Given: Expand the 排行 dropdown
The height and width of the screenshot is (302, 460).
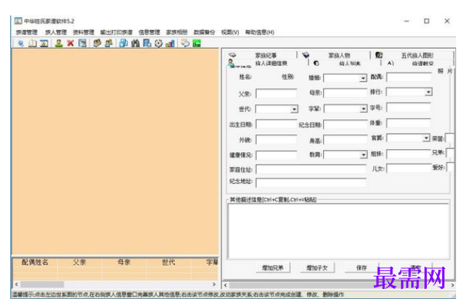Looking at the screenshot, I should point(428,92).
